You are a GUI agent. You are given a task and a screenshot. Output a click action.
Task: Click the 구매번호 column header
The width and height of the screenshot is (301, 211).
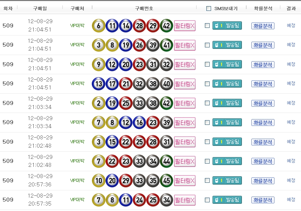point(144,8)
